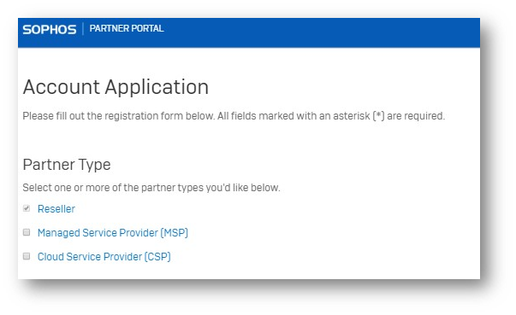The height and width of the screenshot is (315, 516).
Task: Click the Partner Type section heading
Action: click(x=67, y=165)
